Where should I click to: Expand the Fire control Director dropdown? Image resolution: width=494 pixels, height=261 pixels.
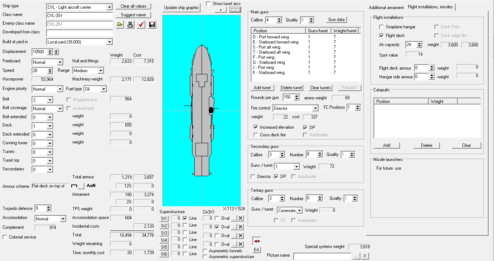pos(315,108)
